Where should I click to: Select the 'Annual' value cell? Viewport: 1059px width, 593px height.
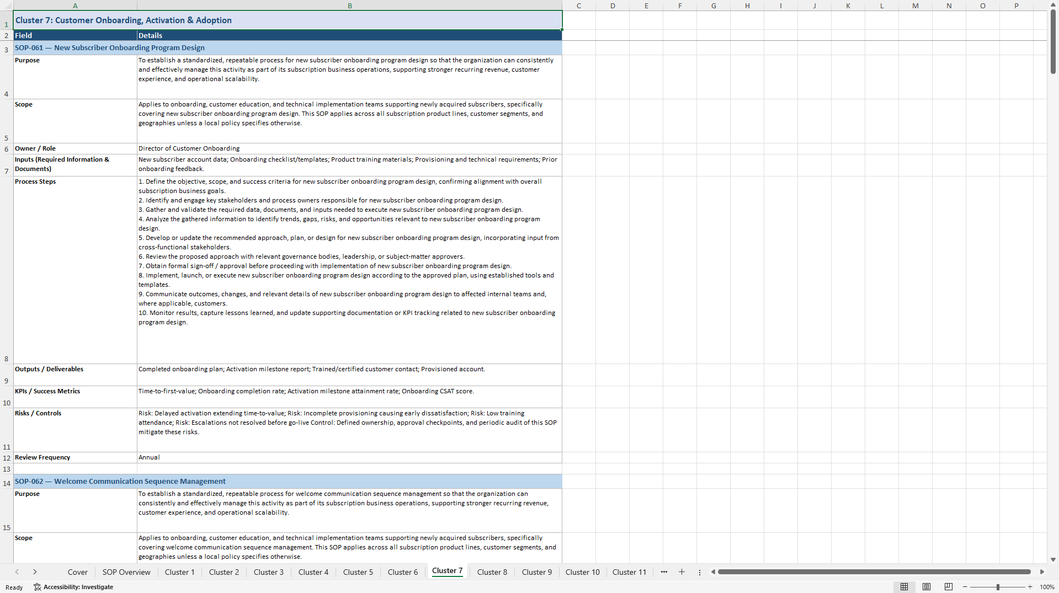(x=349, y=457)
